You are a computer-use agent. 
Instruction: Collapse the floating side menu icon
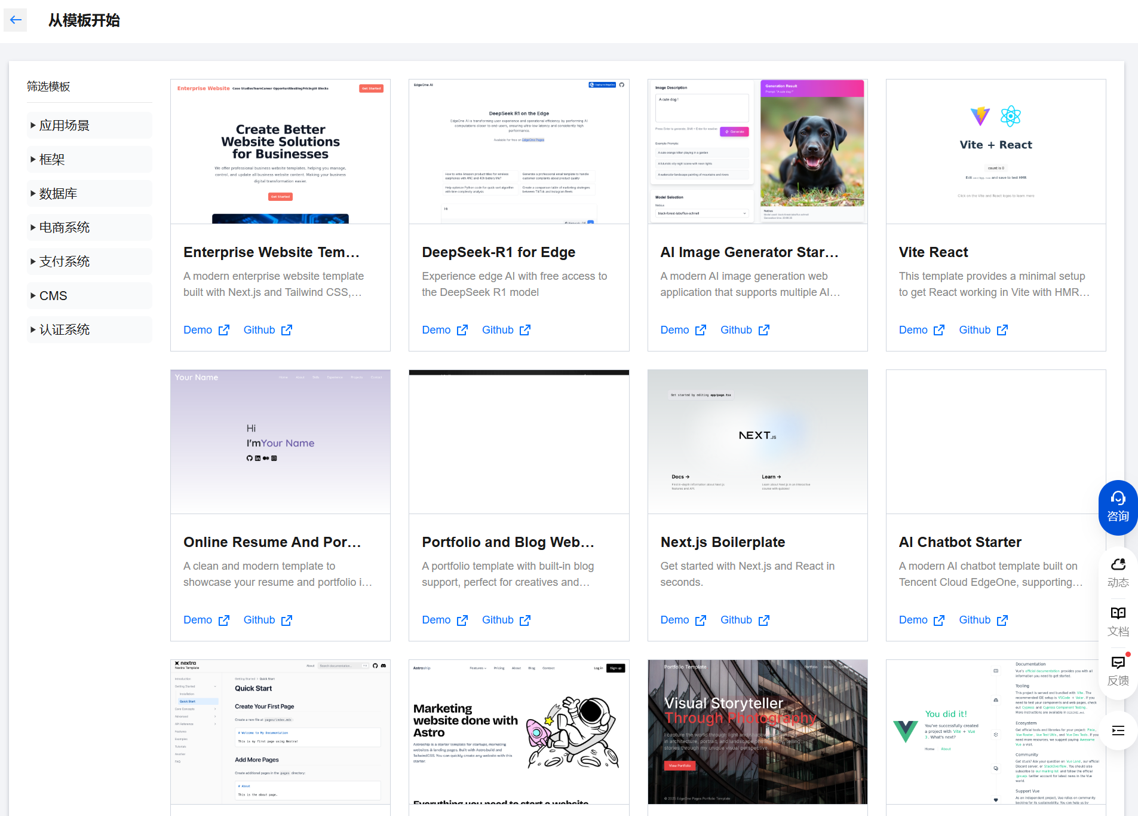click(x=1118, y=731)
